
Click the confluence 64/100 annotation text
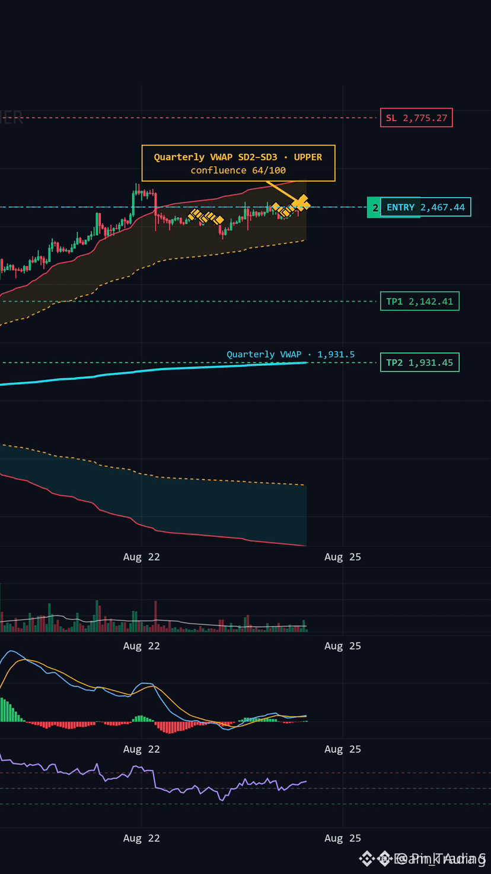click(x=238, y=170)
